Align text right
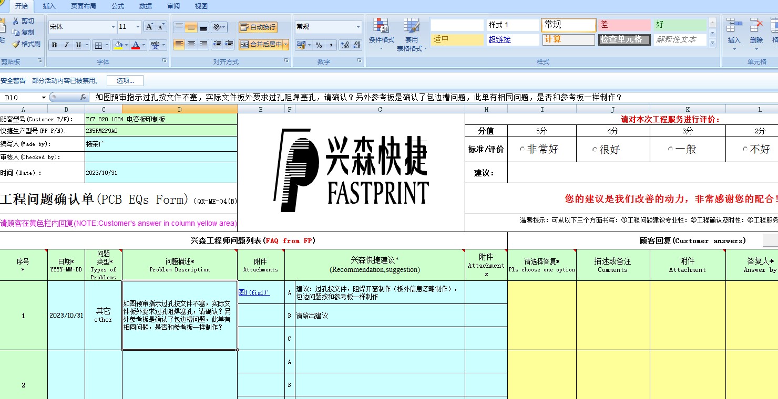Screen dimensions: 778x399 click(203, 45)
